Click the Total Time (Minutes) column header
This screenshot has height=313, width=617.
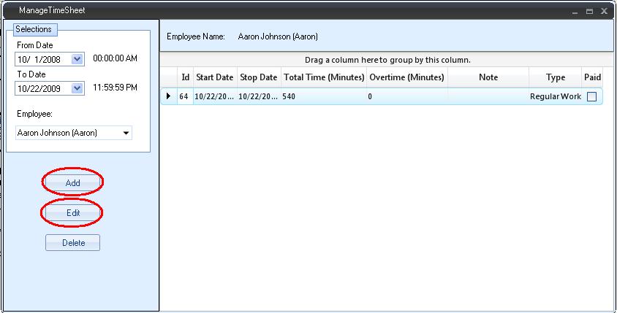323,77
